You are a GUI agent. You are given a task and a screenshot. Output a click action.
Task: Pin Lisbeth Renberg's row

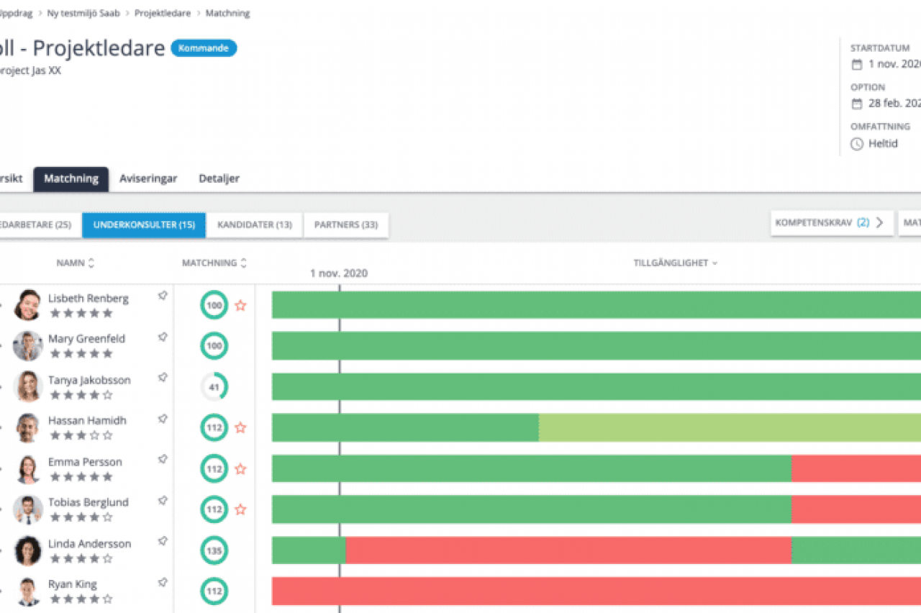(x=163, y=296)
